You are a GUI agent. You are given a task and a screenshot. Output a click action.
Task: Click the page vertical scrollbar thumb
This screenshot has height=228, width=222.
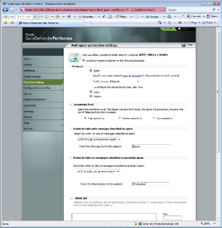(218, 91)
